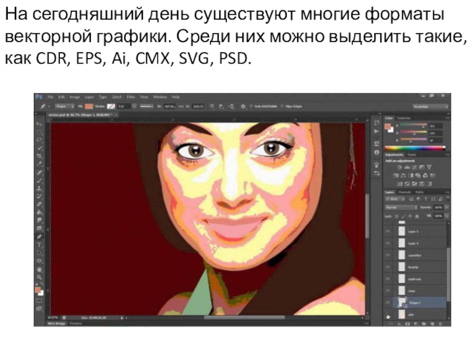
Task: Open the Kind filter dropdown
Action: click(x=395, y=199)
